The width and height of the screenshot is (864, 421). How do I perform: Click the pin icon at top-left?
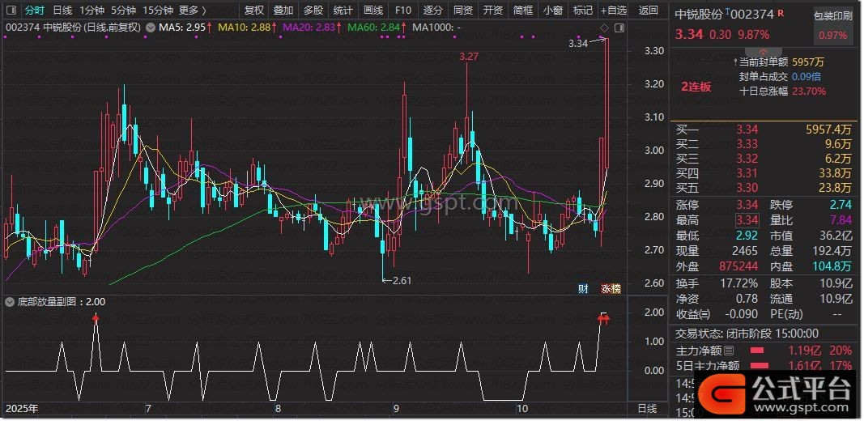[x=11, y=11]
